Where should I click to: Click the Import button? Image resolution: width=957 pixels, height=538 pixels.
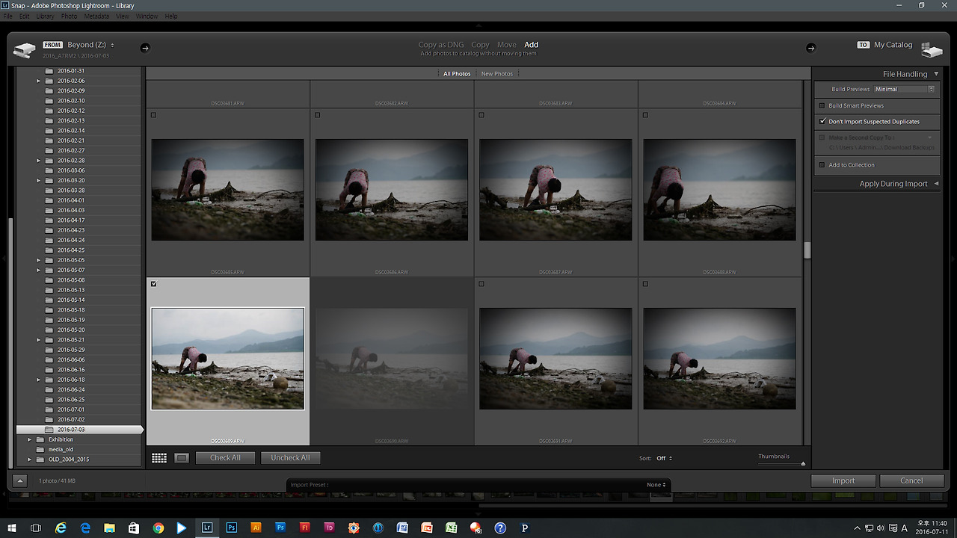coord(843,481)
